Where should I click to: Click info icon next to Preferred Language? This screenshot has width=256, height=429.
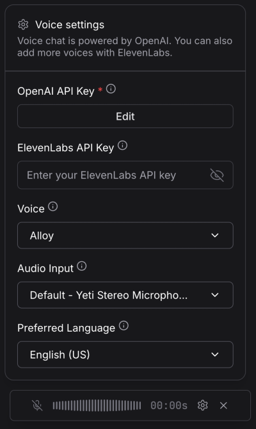pos(124,325)
